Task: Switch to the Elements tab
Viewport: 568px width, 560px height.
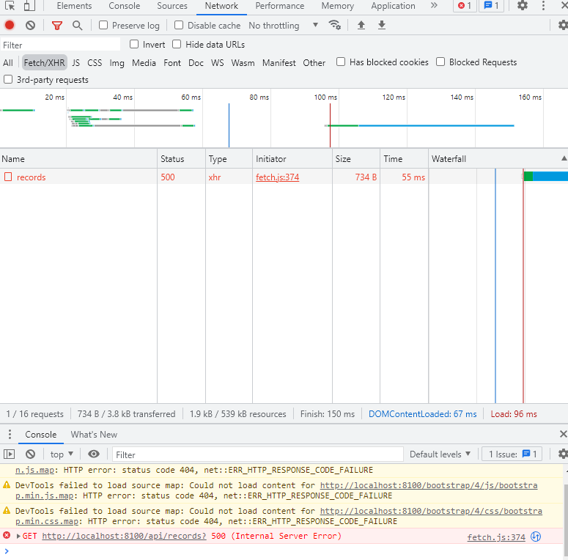Action: coord(74,6)
